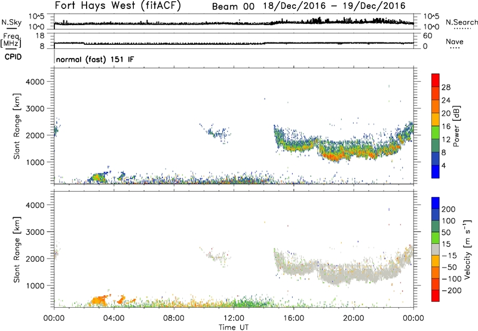Click the "08:00" time tick label
478x331 pixels.
174,318
